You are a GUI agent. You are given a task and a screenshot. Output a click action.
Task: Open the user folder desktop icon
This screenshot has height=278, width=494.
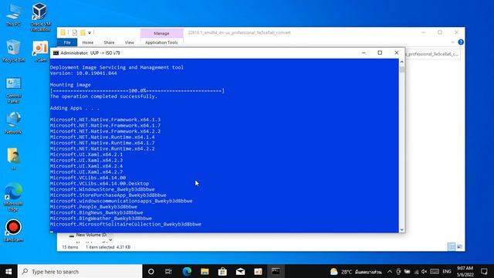[13, 158]
